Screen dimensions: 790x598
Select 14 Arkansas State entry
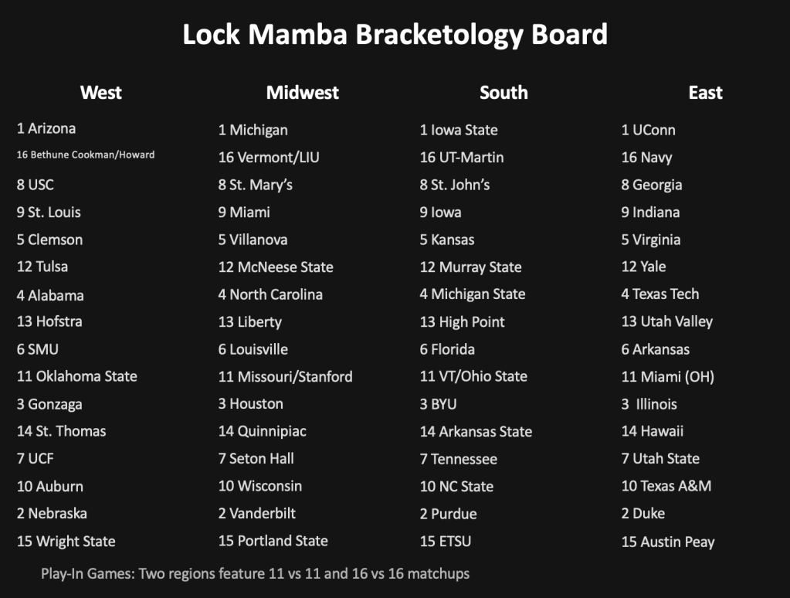coord(476,432)
